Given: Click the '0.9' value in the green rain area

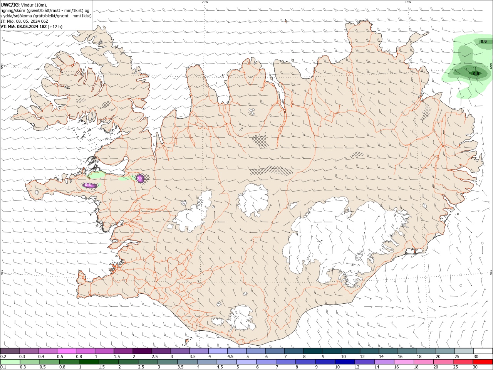Looking at the screenshot, I should [476, 74].
